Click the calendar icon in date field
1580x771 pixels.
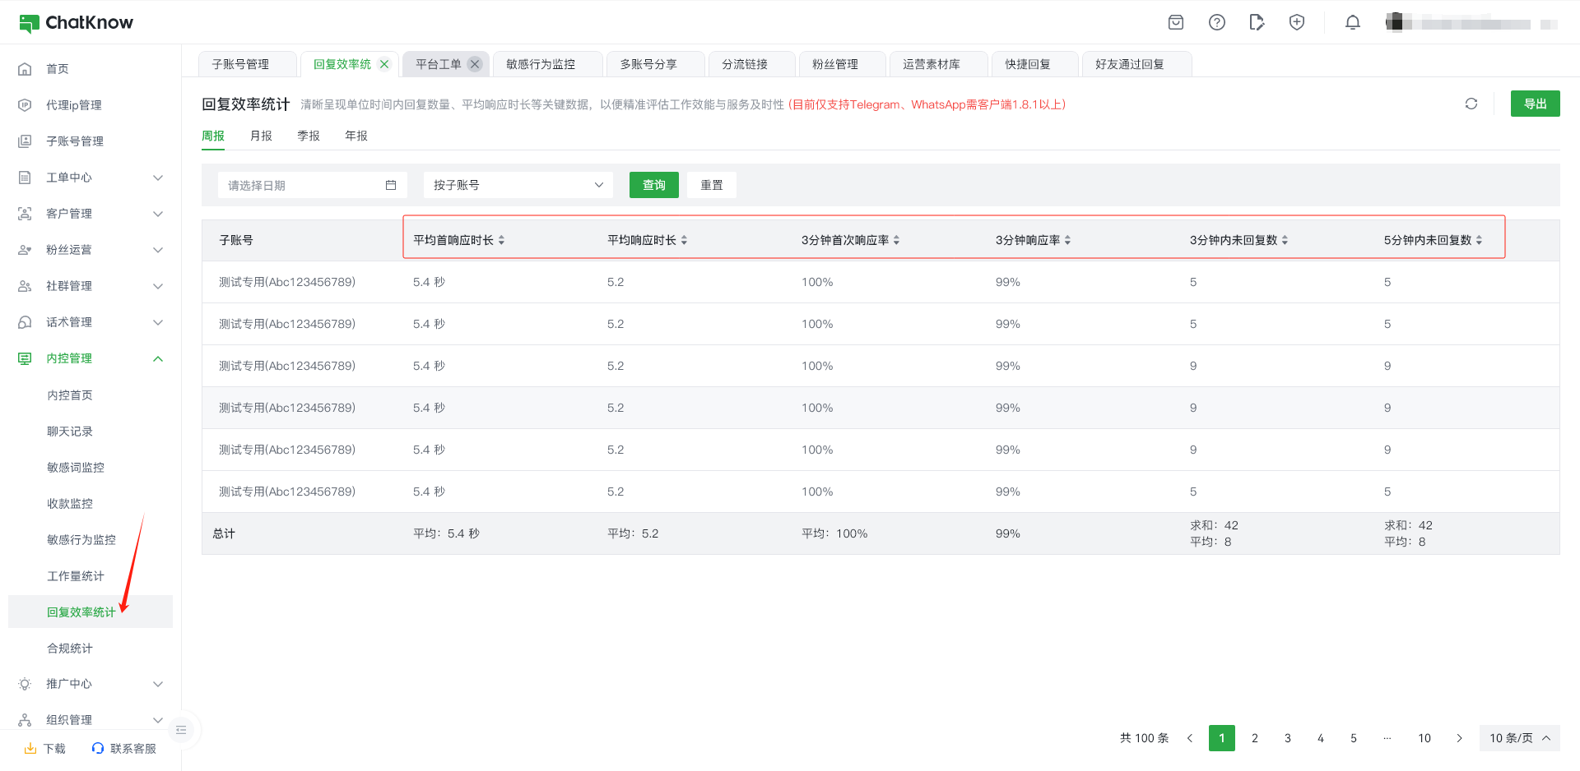tap(391, 185)
